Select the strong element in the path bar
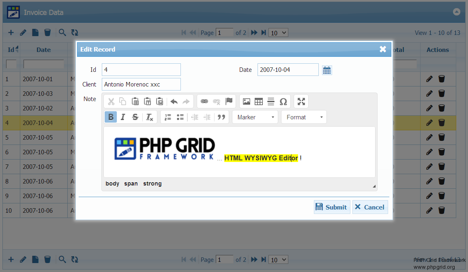Viewport: 468px width, 272px height. pos(152,184)
